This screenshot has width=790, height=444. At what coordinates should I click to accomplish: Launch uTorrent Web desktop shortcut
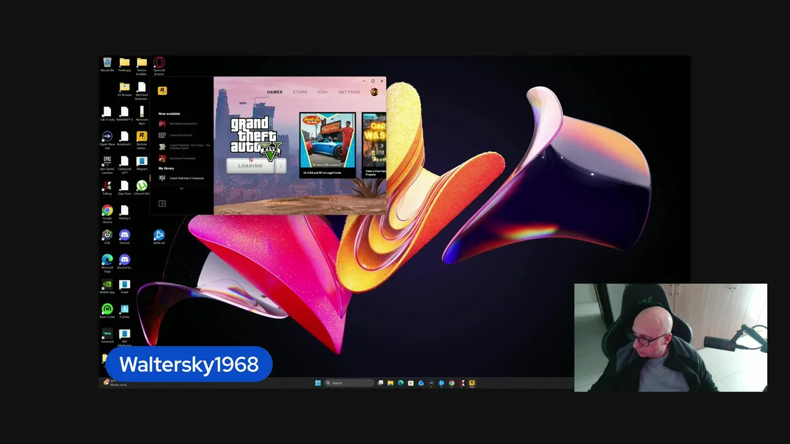tap(142, 188)
